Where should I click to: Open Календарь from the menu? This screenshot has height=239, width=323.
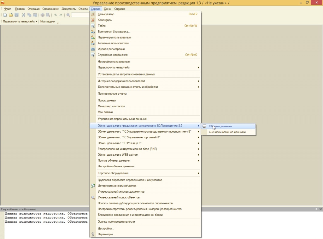click(105, 20)
